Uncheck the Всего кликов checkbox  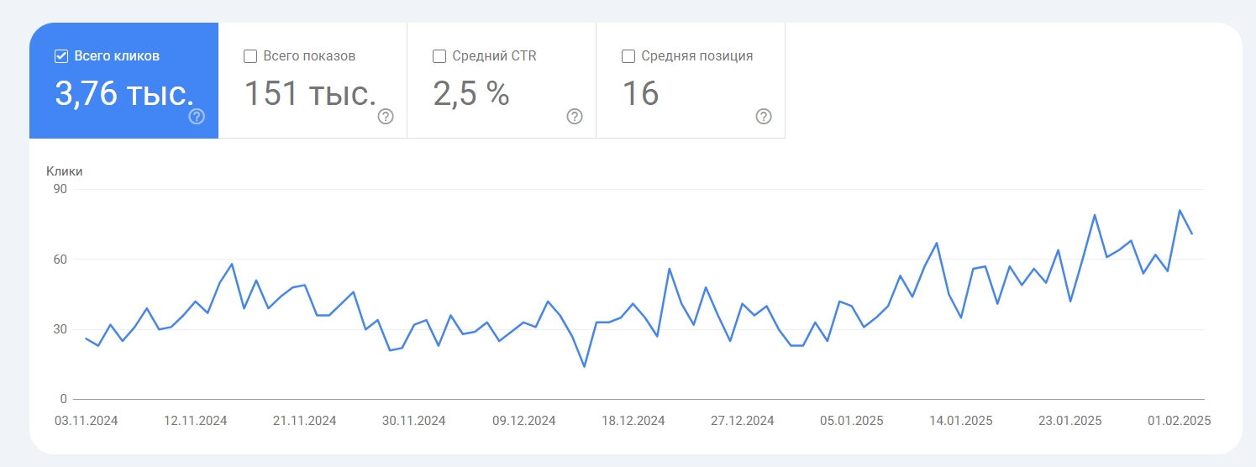61,56
